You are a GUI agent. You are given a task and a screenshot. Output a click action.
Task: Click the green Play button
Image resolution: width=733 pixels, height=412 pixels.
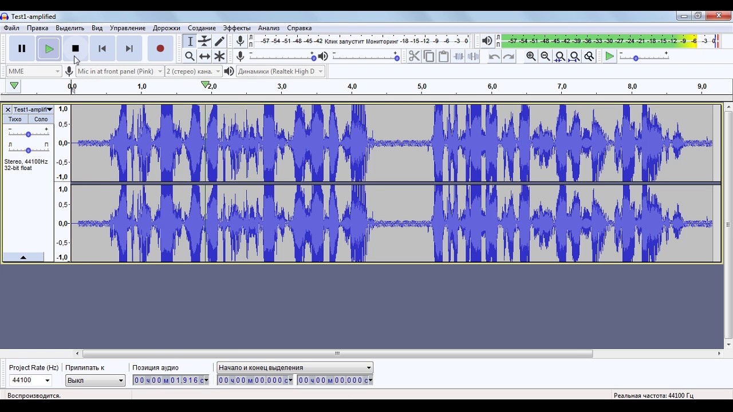pyautogui.click(x=49, y=49)
